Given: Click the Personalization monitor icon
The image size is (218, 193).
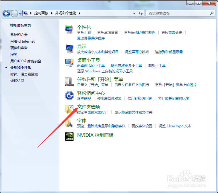Looking at the screenshot, I should click(x=69, y=30).
